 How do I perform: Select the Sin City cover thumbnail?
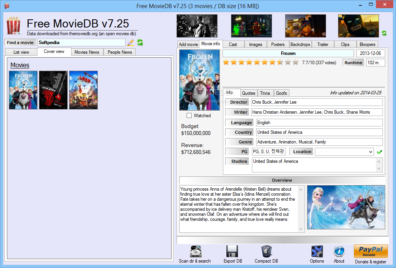click(x=53, y=90)
